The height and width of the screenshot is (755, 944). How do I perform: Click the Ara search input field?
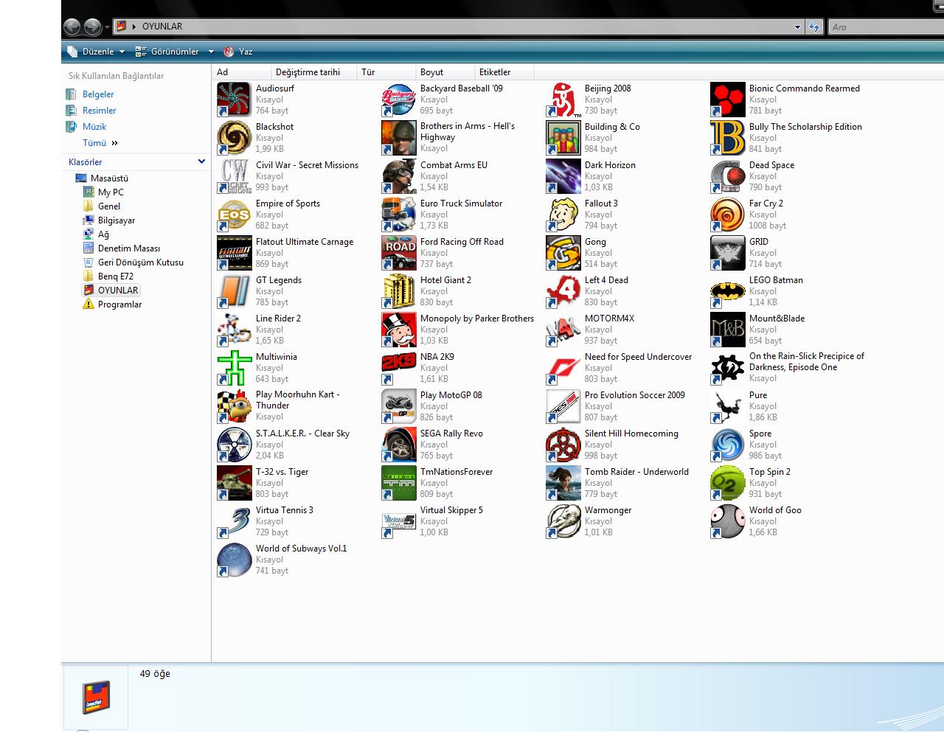886,27
